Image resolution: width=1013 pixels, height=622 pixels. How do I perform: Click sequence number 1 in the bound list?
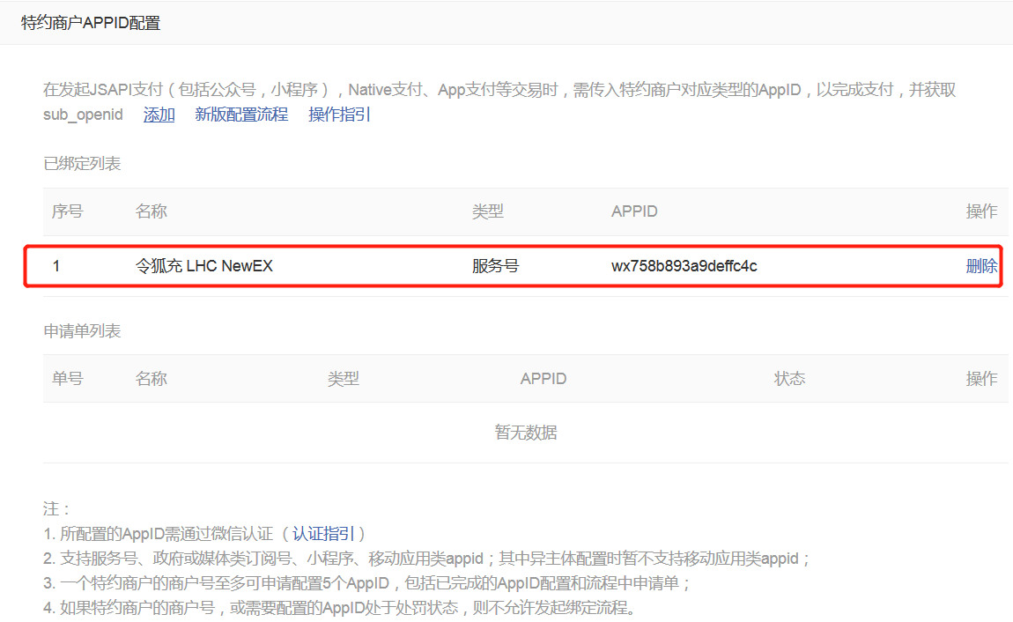[x=56, y=266]
